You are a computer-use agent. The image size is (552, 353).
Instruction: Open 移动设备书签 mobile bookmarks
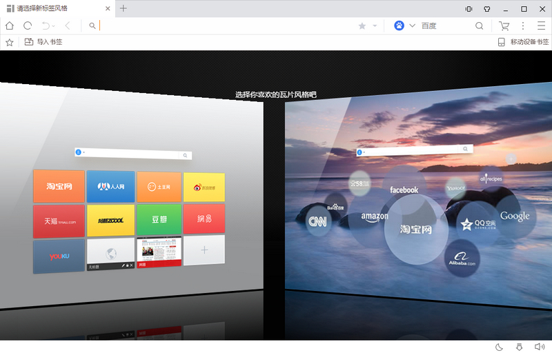pyautogui.click(x=523, y=42)
